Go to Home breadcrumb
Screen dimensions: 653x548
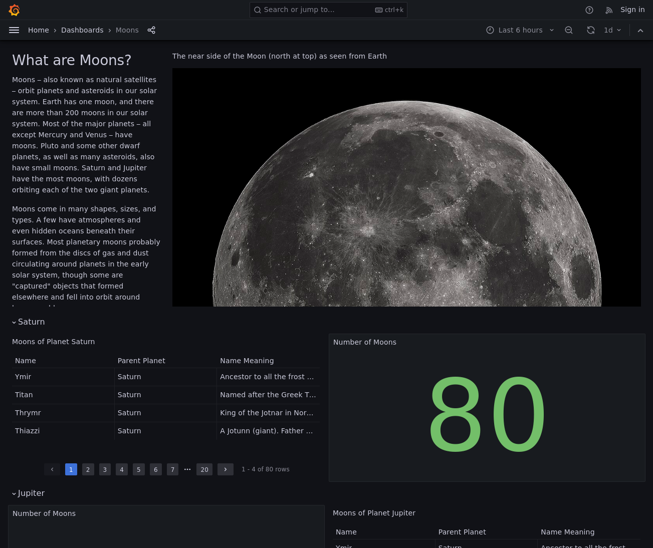pyautogui.click(x=39, y=30)
